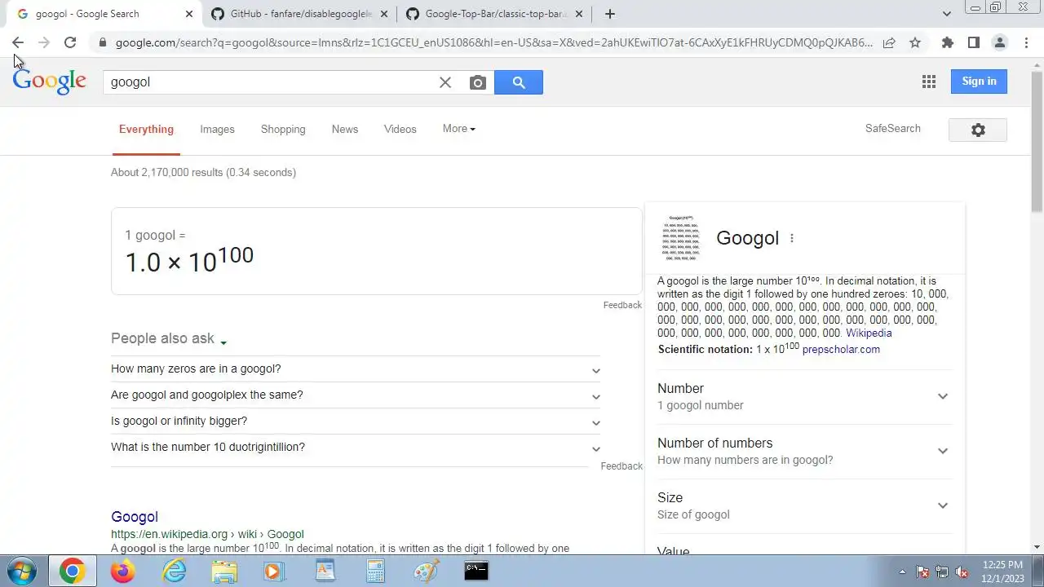
Task: Click the googol search input field
Action: click(269, 82)
